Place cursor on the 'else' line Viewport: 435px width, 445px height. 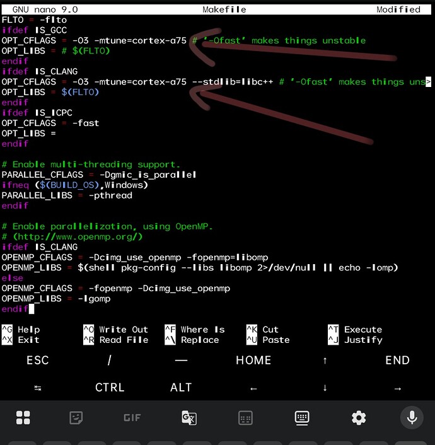12,278
